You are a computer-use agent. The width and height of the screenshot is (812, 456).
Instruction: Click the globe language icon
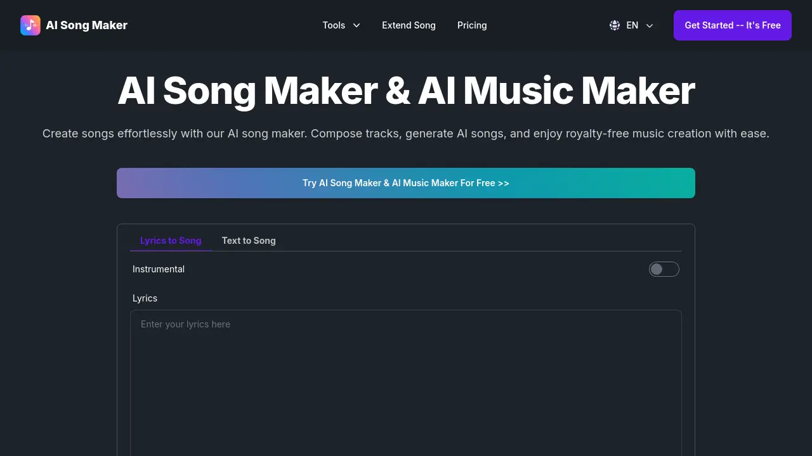615,25
